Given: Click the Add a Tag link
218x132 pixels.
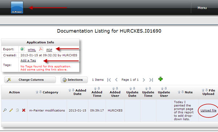Looking at the screenshot, I should point(28,61).
